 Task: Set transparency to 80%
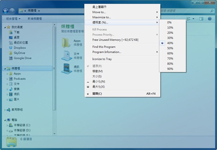click(173, 64)
